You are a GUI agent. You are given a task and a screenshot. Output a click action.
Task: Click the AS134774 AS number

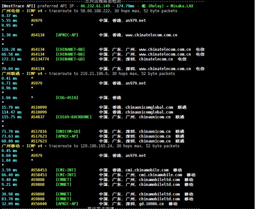click(40, 59)
